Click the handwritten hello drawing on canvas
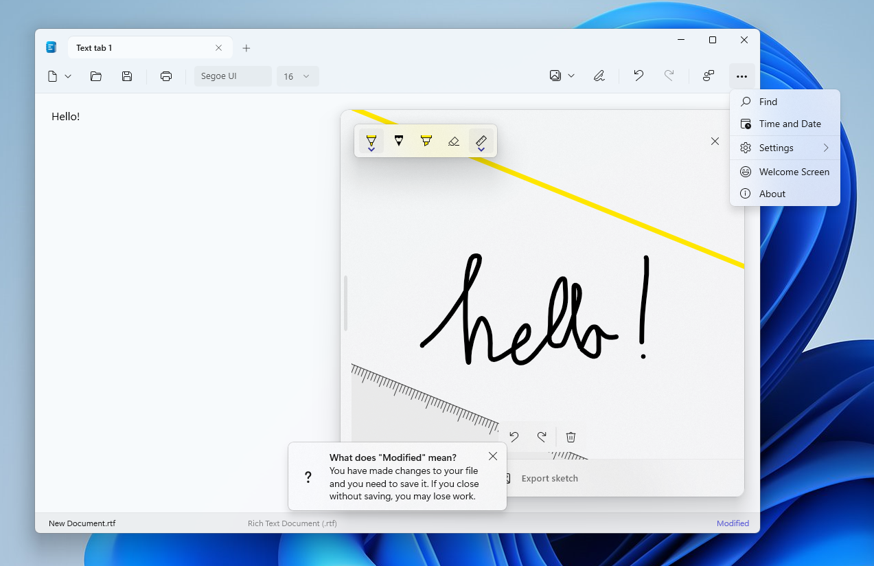 pos(536,309)
